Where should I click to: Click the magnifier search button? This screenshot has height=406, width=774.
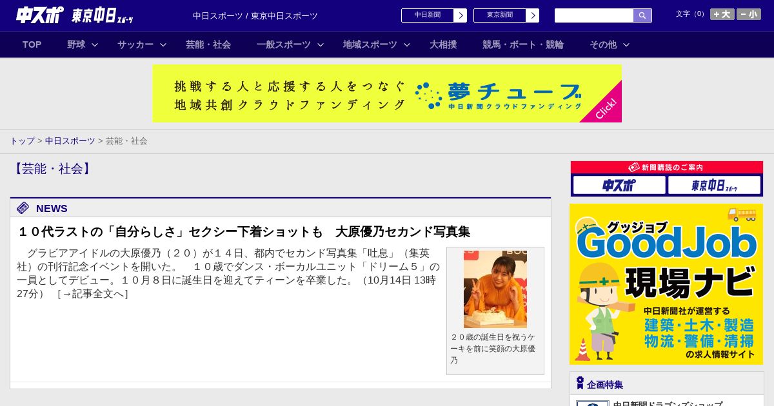point(642,15)
